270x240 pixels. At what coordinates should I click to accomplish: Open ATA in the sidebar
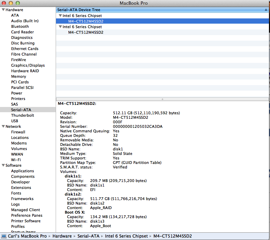coord(15,15)
